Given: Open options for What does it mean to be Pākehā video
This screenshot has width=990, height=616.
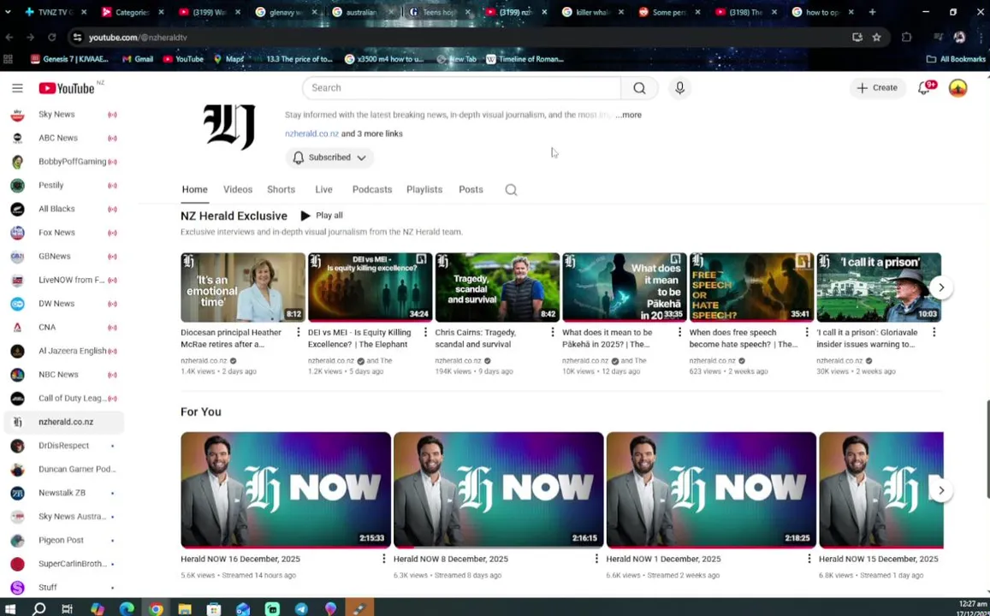Looking at the screenshot, I should [x=680, y=333].
